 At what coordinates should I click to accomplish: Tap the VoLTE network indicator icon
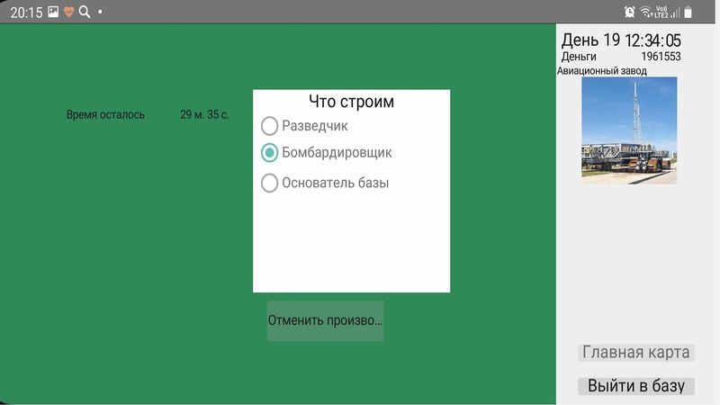pos(661,12)
